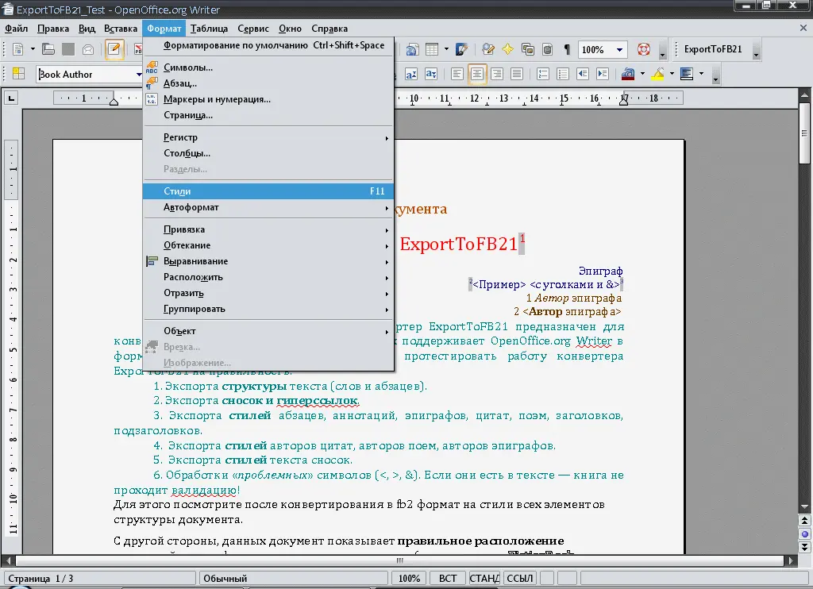Toggle Edit File mode pencil icon
The image size is (813, 589).
coord(114,49)
